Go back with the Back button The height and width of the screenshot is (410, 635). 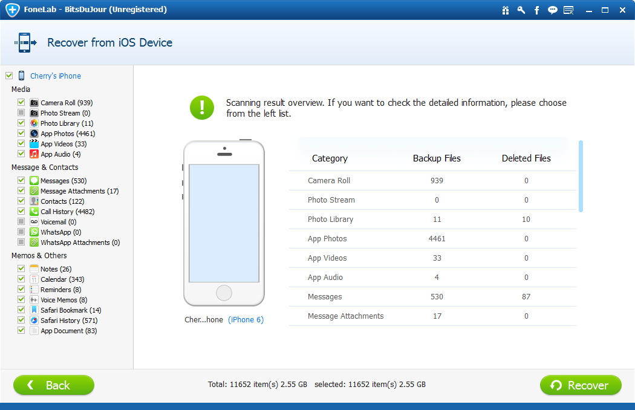[54, 385]
